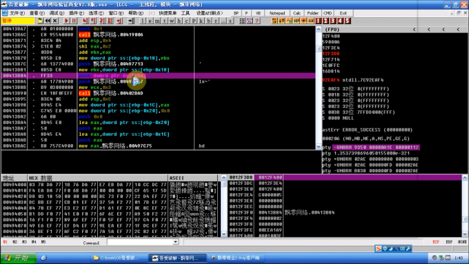Click the red numbered '3' toolbar icon
This screenshot has width=469, height=264.
tap(333, 21)
